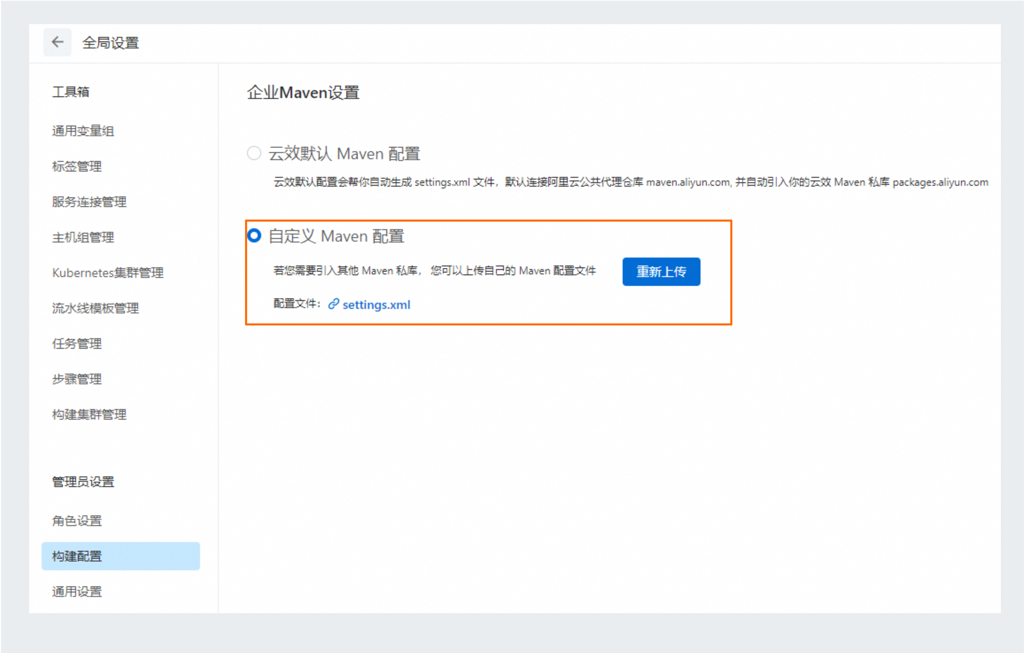Open 通用变量组 in the sidebar
The image size is (1025, 653).
(x=83, y=131)
